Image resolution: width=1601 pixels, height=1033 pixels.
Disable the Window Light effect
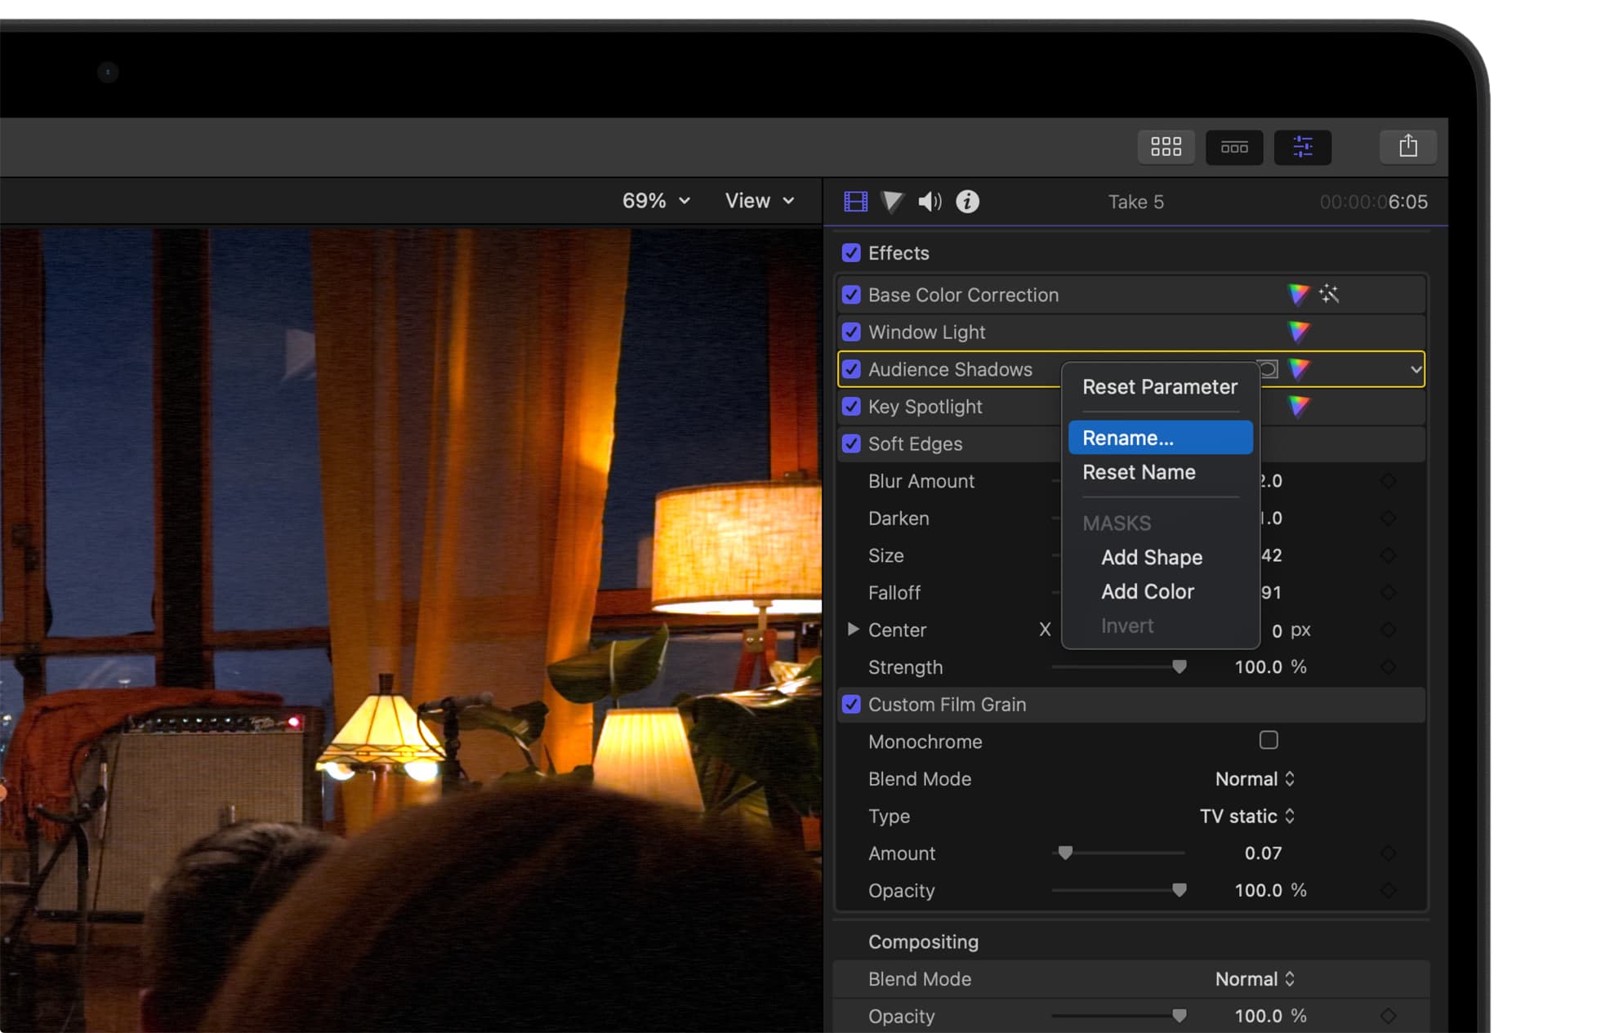(851, 332)
